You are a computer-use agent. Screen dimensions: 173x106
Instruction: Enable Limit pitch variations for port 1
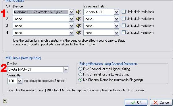(x=124, y=12)
